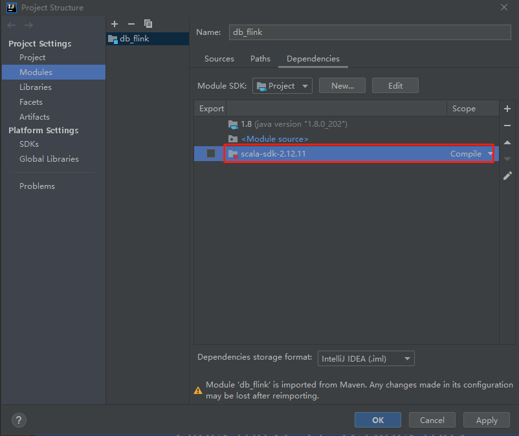Screen dimensions: 519x436
Task: Open the Module SDK dropdown
Action: click(282, 86)
